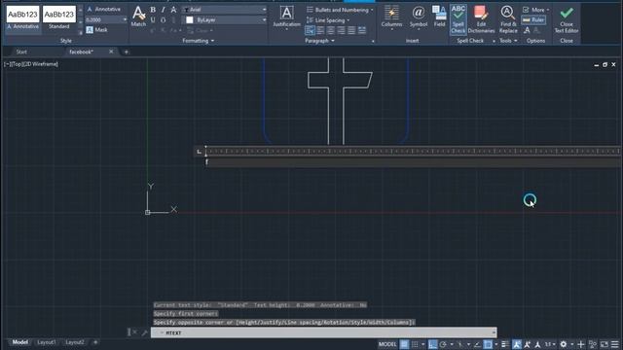Image resolution: width=623 pixels, height=350 pixels.
Task: Click the snap mode icon in status bar
Action: point(415,344)
